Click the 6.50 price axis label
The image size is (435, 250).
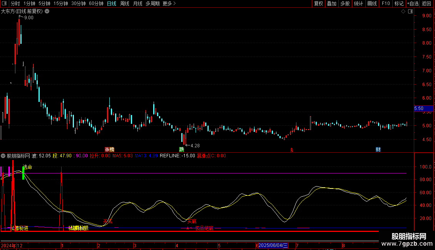(427, 85)
